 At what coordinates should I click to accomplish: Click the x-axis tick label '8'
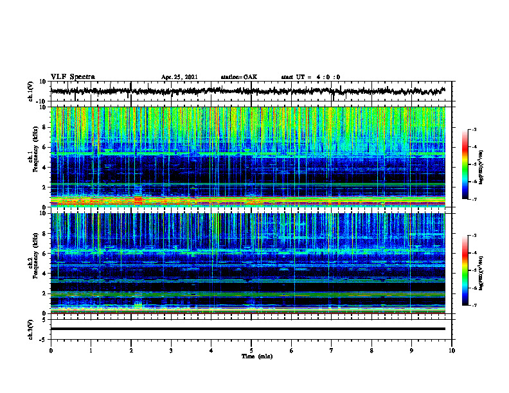click(x=371, y=351)
